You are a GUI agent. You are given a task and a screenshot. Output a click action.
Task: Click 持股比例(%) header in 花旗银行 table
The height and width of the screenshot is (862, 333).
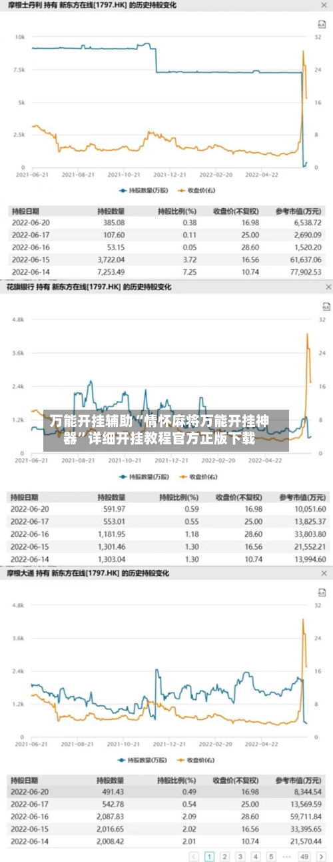[178, 497]
